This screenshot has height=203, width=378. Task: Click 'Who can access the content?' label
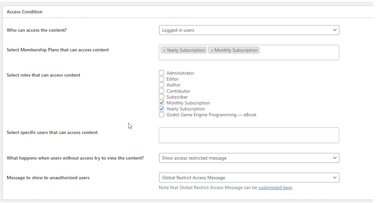coord(37,30)
